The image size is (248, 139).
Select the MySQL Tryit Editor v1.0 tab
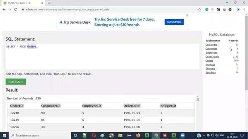(23, 3)
